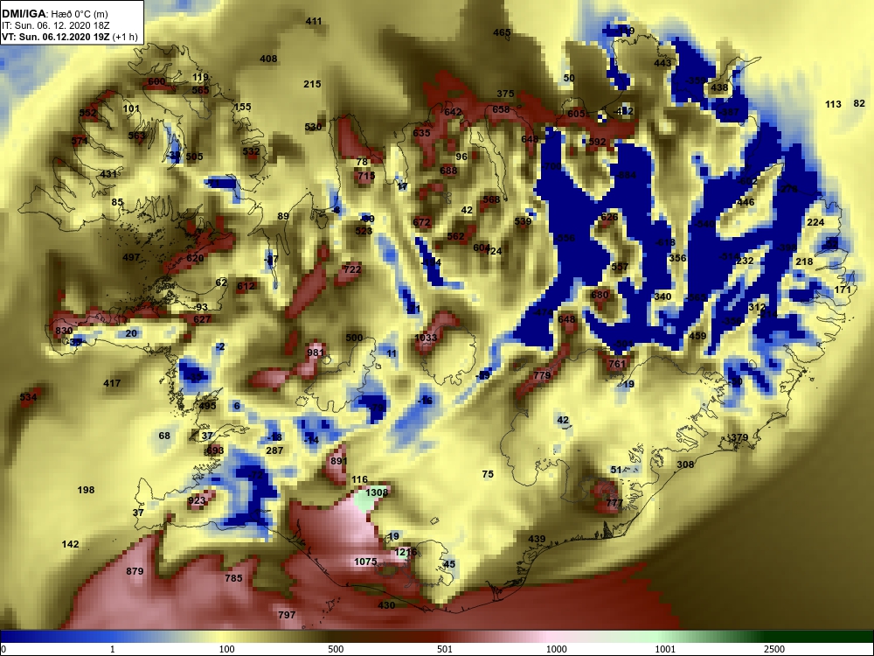The width and height of the screenshot is (874, 656).
Task: Click the number '75' on the map
Action: [x=488, y=474]
